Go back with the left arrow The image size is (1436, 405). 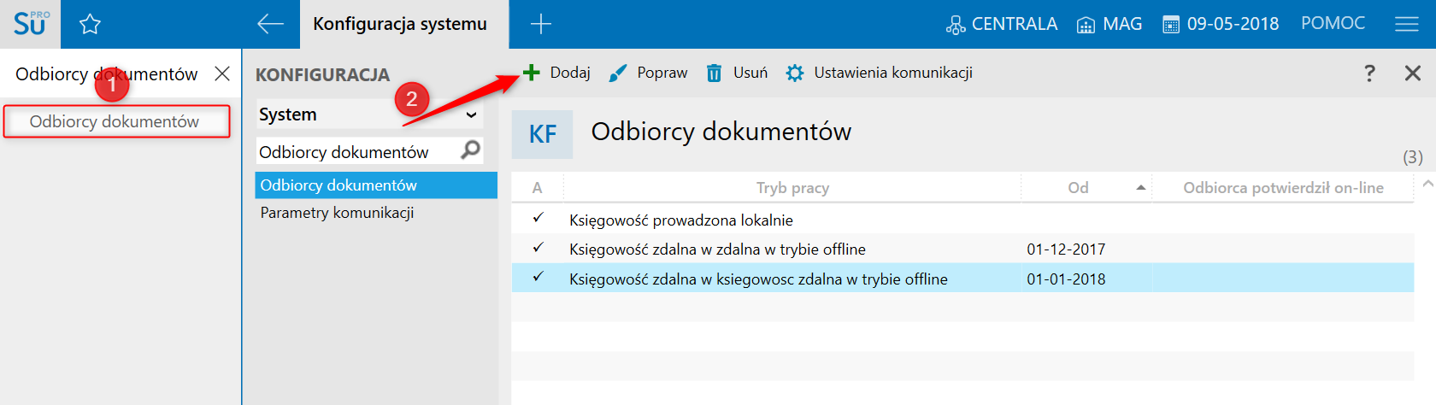tap(270, 24)
